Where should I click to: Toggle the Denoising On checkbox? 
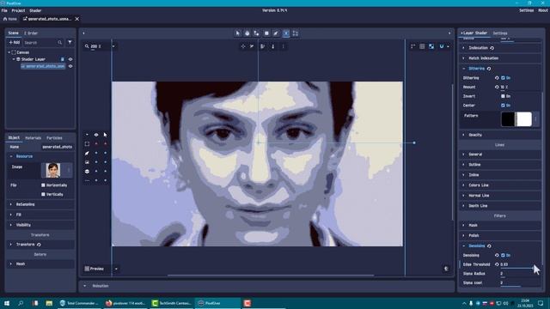pyautogui.click(x=503, y=255)
